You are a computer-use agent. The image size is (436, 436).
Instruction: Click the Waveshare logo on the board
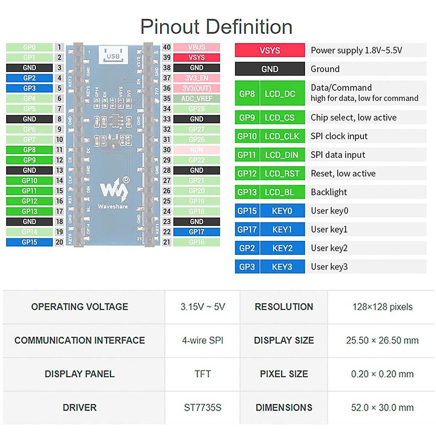click(113, 192)
